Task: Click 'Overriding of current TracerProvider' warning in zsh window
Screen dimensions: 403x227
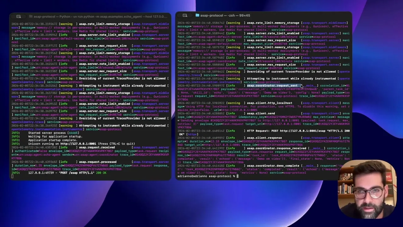Action: click(291, 72)
